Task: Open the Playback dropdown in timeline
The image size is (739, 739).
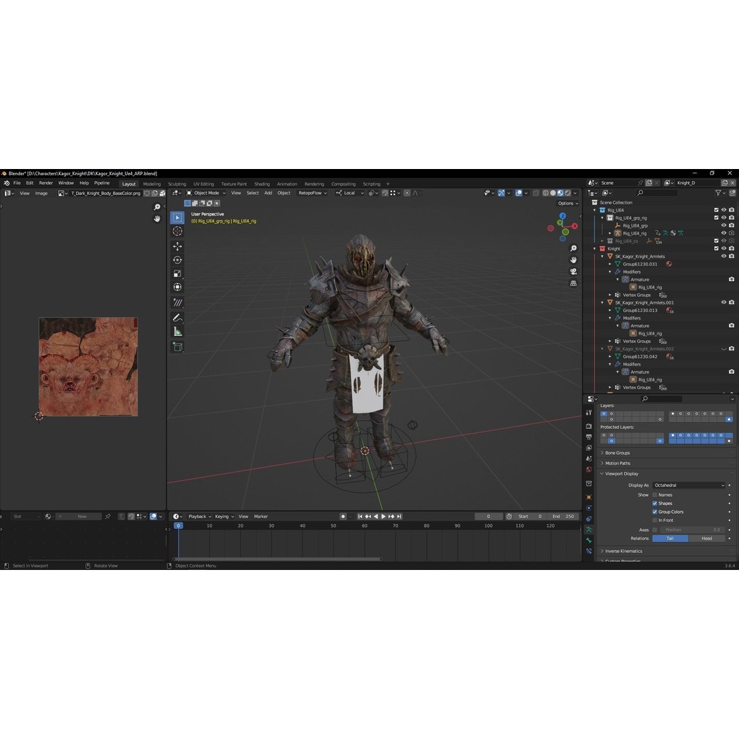Action: pyautogui.click(x=199, y=517)
